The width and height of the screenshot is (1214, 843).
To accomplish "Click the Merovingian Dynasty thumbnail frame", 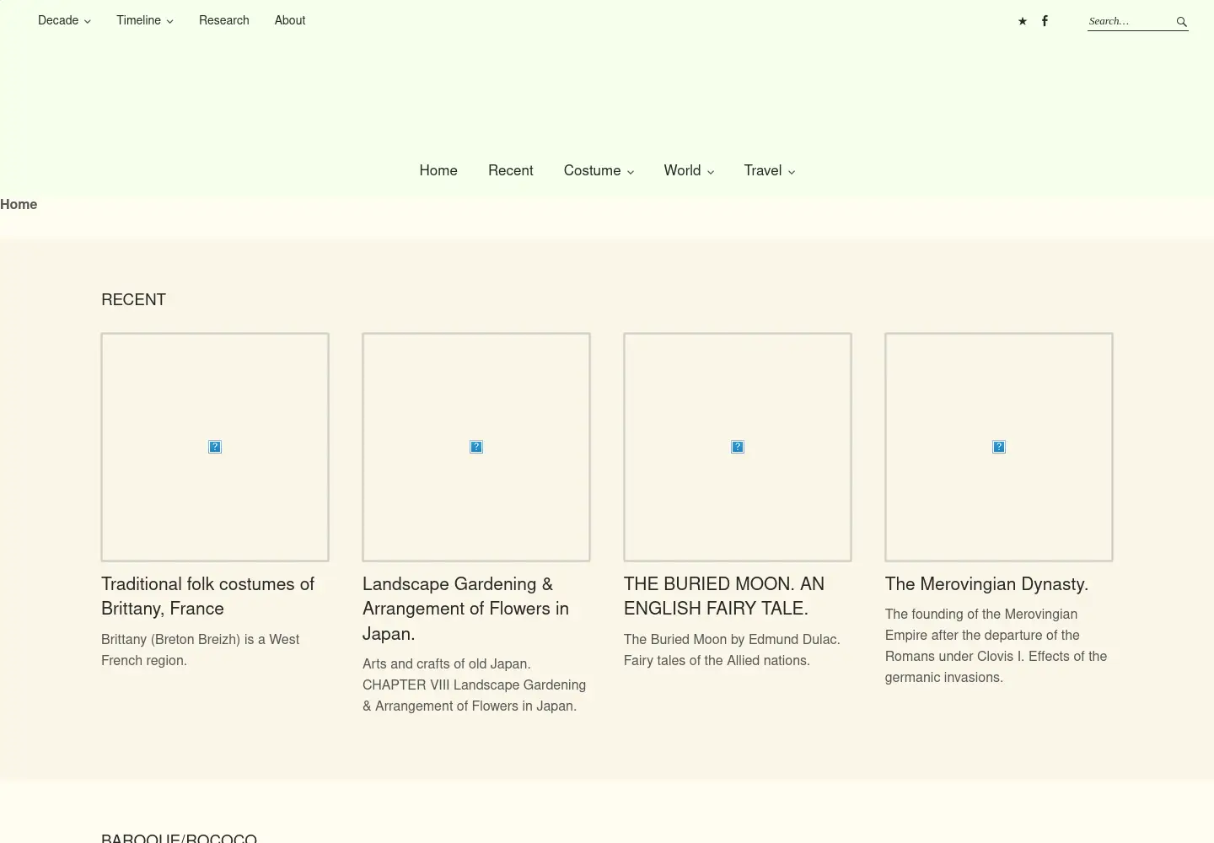I will point(999,447).
